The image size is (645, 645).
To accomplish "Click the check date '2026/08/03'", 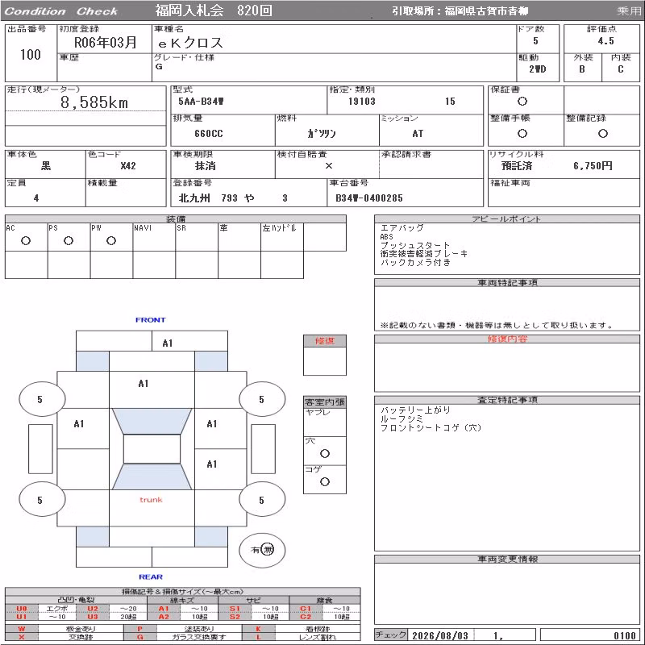I will coord(439,635).
